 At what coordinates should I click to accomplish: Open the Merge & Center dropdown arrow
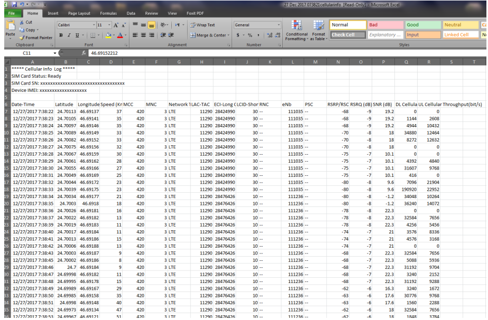tap(228, 35)
